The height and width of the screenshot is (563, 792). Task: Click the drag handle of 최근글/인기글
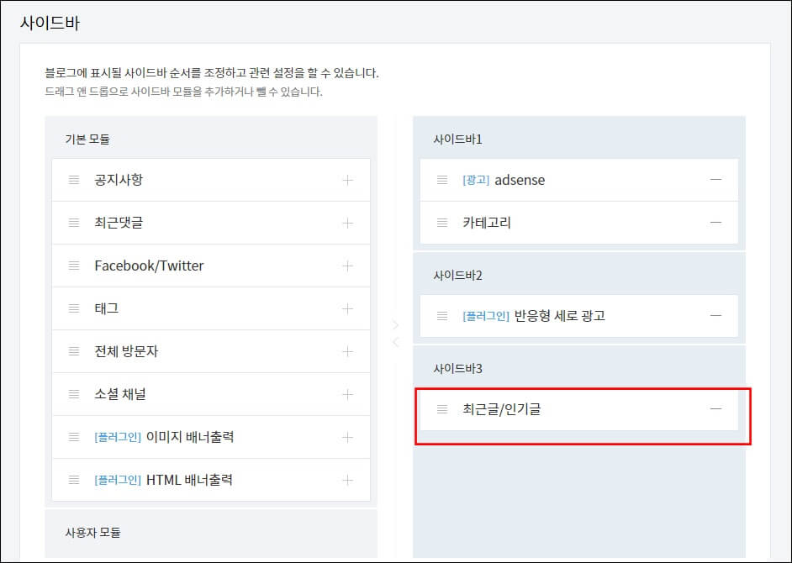[x=441, y=409]
